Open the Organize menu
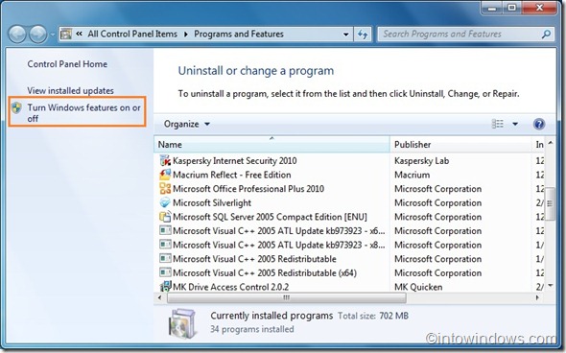This screenshot has height=353, width=566. 187,124
